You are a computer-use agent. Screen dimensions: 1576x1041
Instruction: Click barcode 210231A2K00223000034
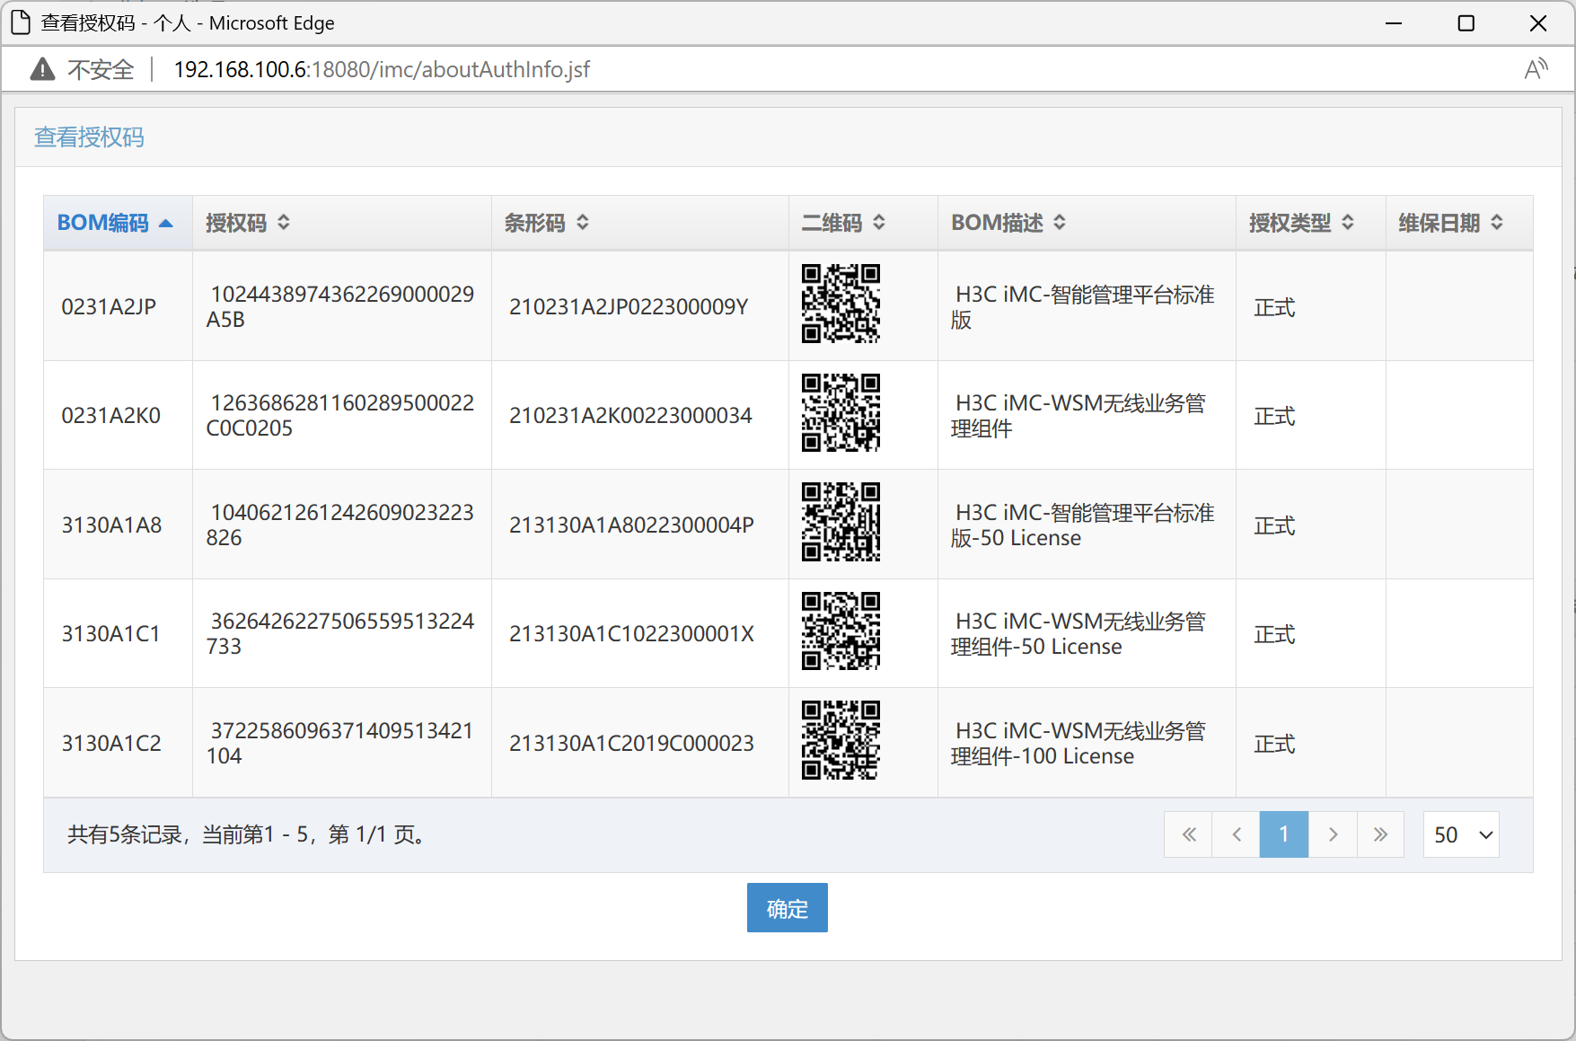[x=630, y=415]
